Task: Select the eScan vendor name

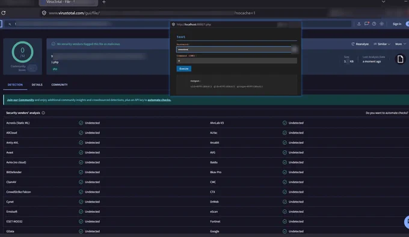Action: 214,212
